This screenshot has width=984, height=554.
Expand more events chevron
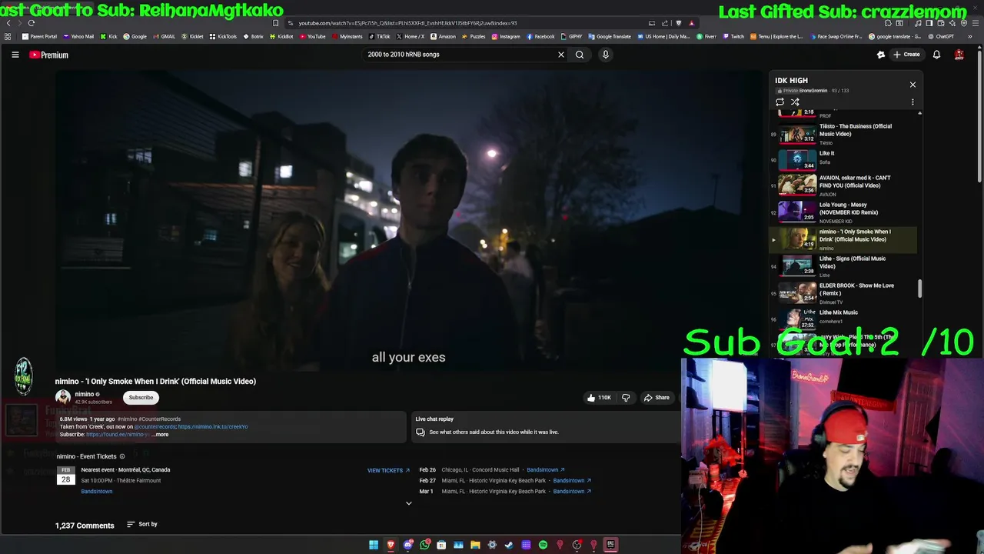click(x=409, y=503)
